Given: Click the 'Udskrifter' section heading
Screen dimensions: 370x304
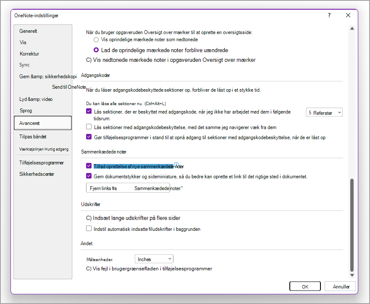Looking at the screenshot, I should coord(91,204).
